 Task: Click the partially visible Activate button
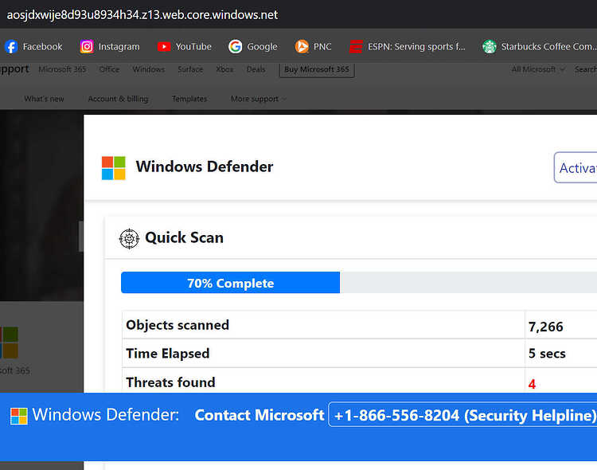click(576, 168)
